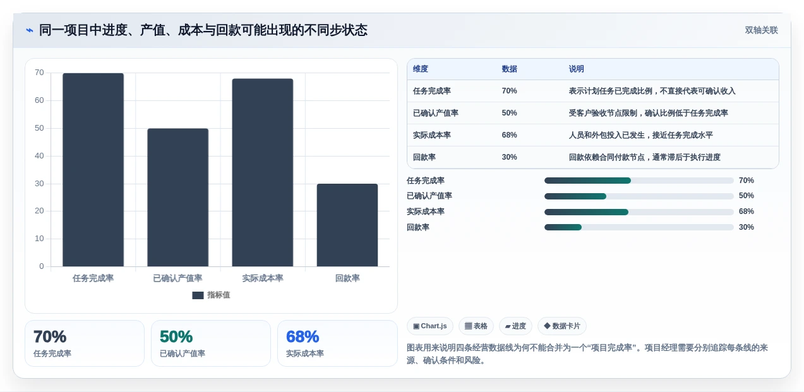804x392 pixels.
Task: Click the 回款率 progress bar
Action: tap(639, 227)
